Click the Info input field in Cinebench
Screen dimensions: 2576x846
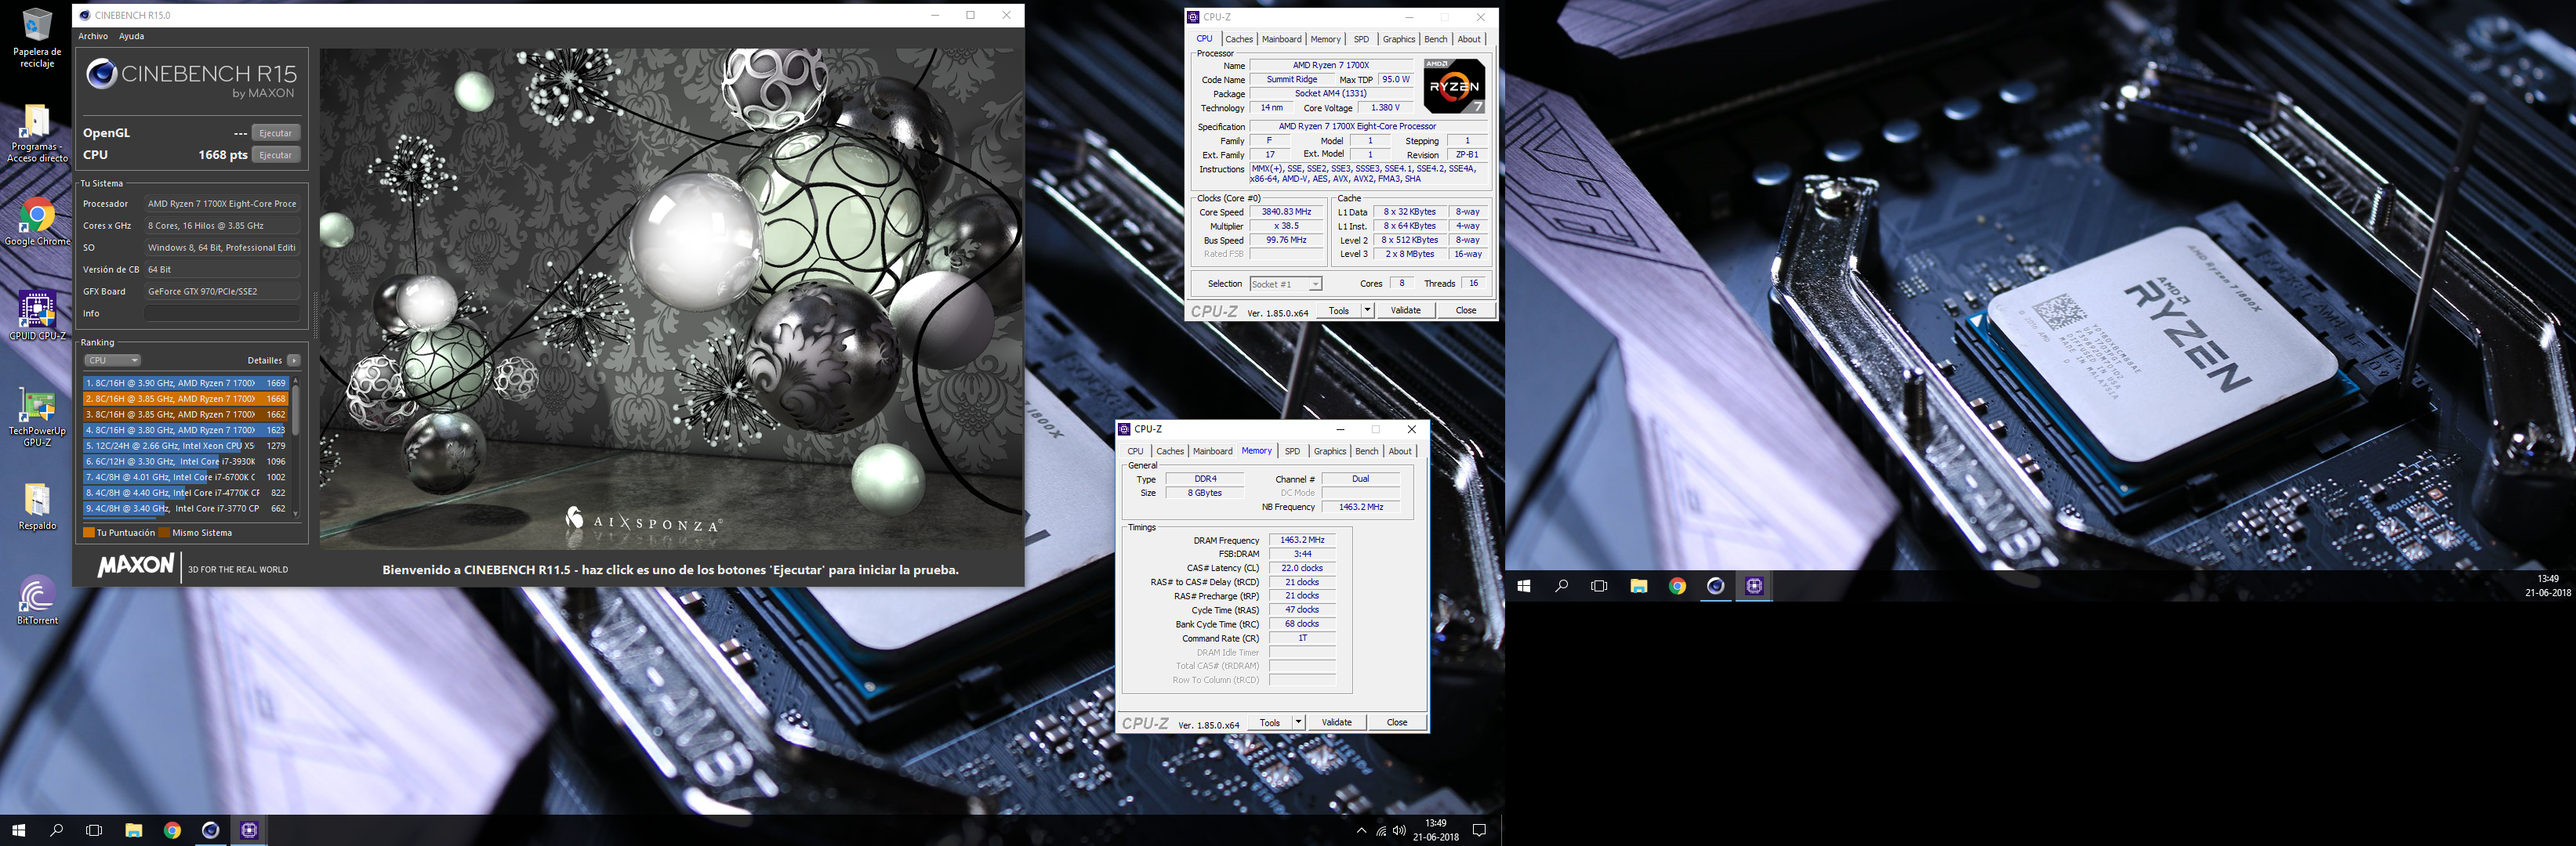[x=222, y=313]
